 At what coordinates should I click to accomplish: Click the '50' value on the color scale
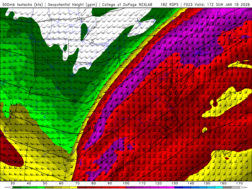click(x=45, y=183)
